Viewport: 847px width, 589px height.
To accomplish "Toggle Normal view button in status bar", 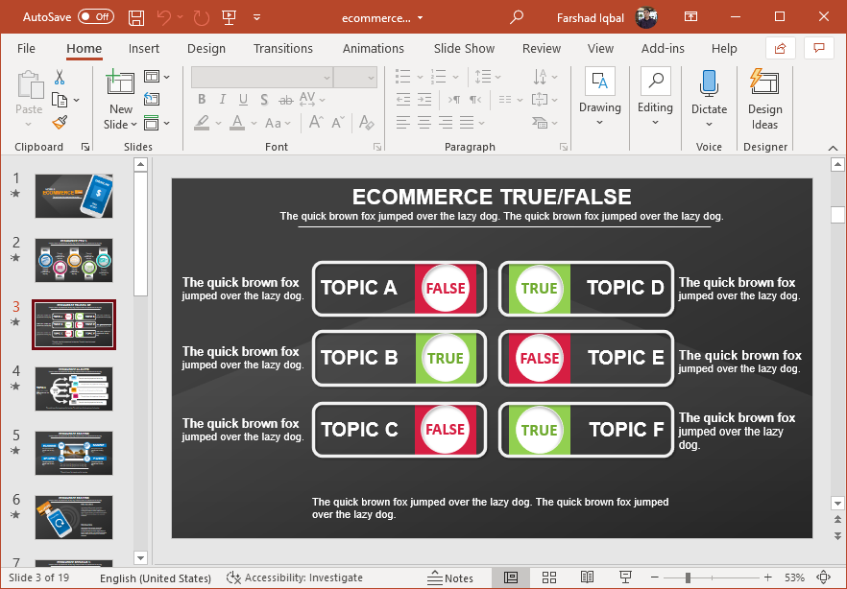I will (511, 577).
